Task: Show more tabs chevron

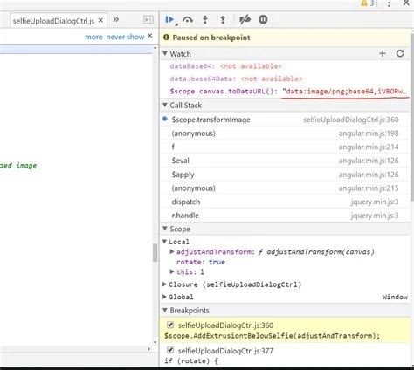Action: [x=116, y=20]
